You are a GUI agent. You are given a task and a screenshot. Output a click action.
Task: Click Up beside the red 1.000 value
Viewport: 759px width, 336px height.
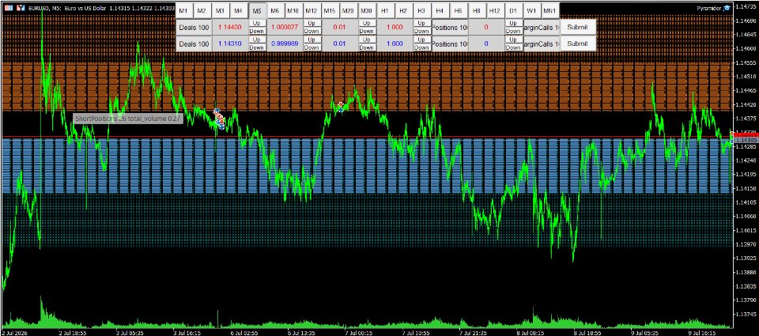coord(421,23)
